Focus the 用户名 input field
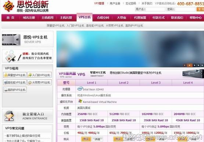204x142 pixels. tap(155, 9)
